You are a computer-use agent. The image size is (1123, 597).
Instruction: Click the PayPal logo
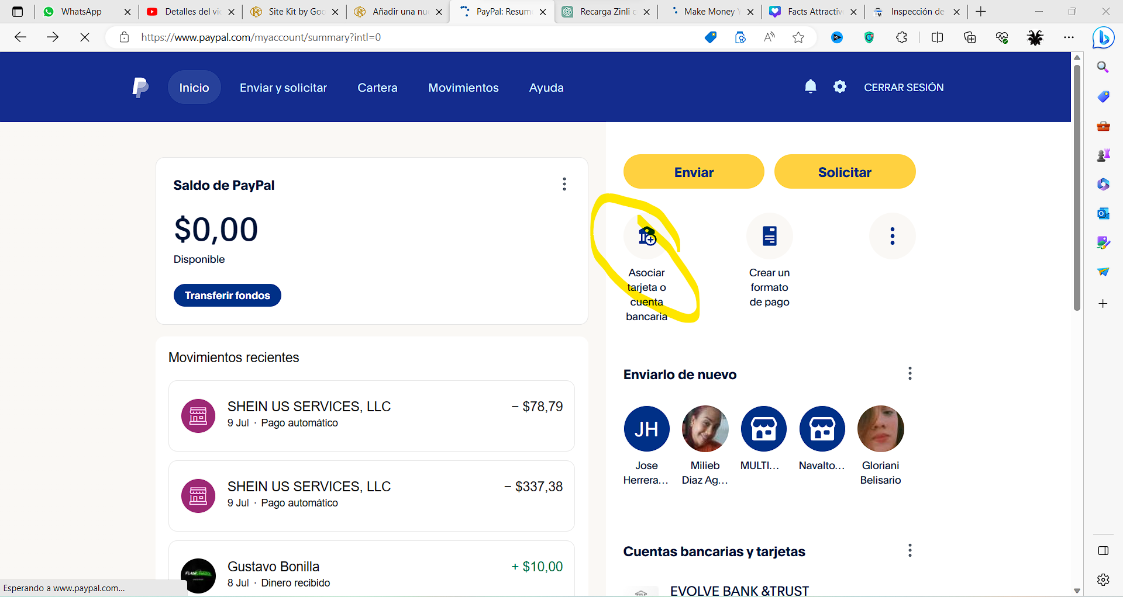click(140, 87)
